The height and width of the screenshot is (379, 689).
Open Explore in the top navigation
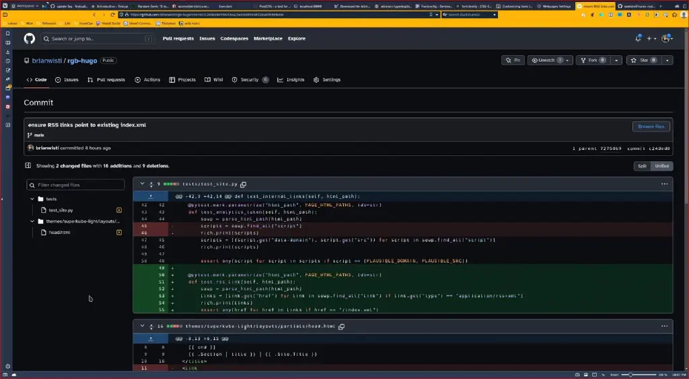tap(297, 38)
